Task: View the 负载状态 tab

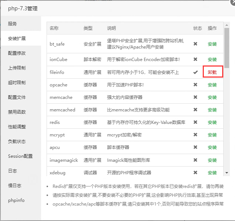Action: point(17,142)
